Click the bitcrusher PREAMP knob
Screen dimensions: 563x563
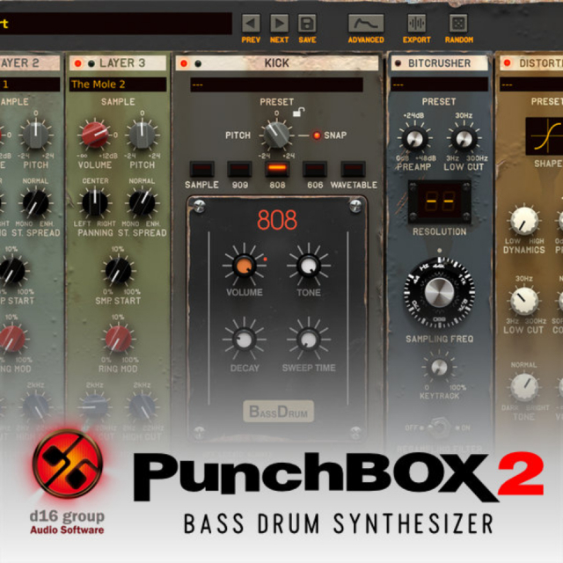413,139
